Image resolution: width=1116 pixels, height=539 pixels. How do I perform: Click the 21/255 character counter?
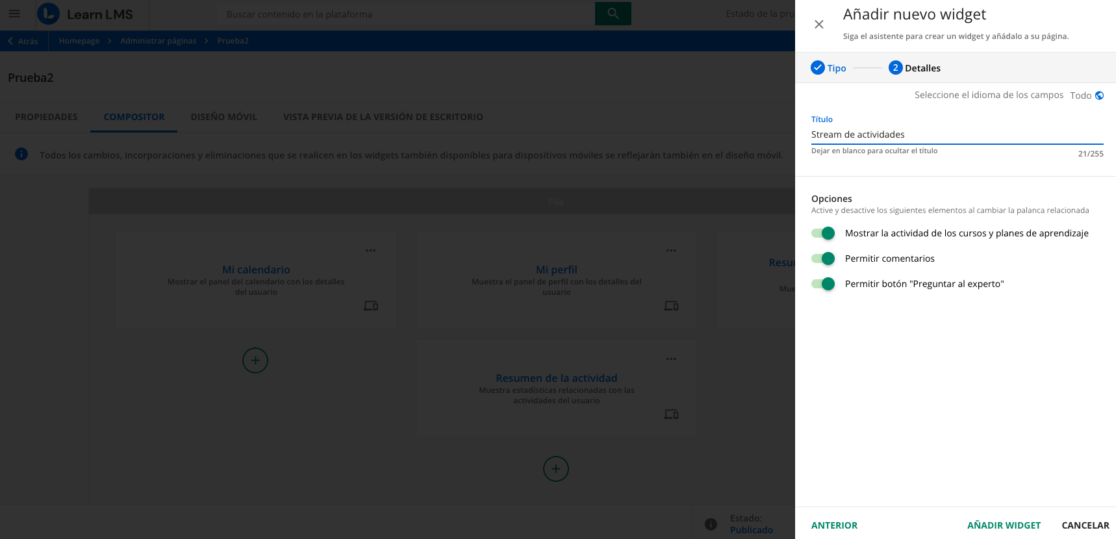pyautogui.click(x=1091, y=154)
